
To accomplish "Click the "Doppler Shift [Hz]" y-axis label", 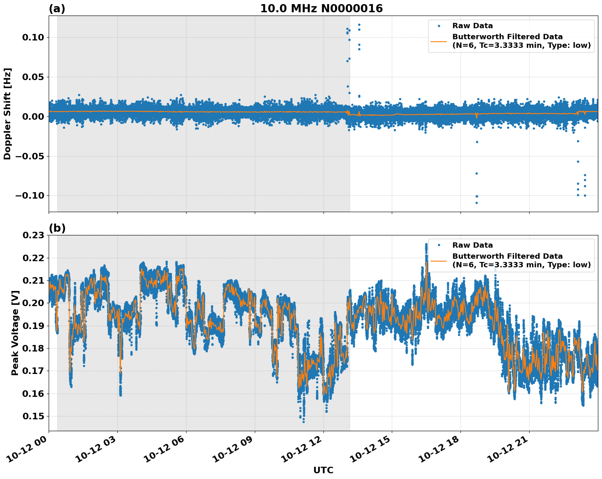I will click(x=7, y=114).
